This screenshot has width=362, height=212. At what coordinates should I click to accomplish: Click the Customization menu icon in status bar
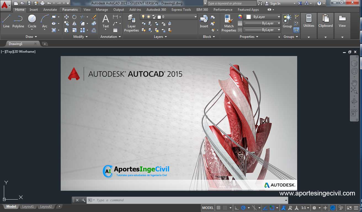[x=356, y=208]
